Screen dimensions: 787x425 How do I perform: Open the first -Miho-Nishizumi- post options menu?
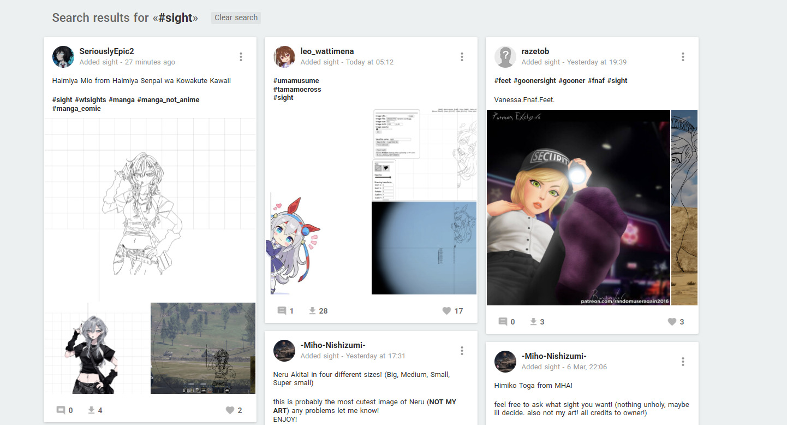pos(462,351)
